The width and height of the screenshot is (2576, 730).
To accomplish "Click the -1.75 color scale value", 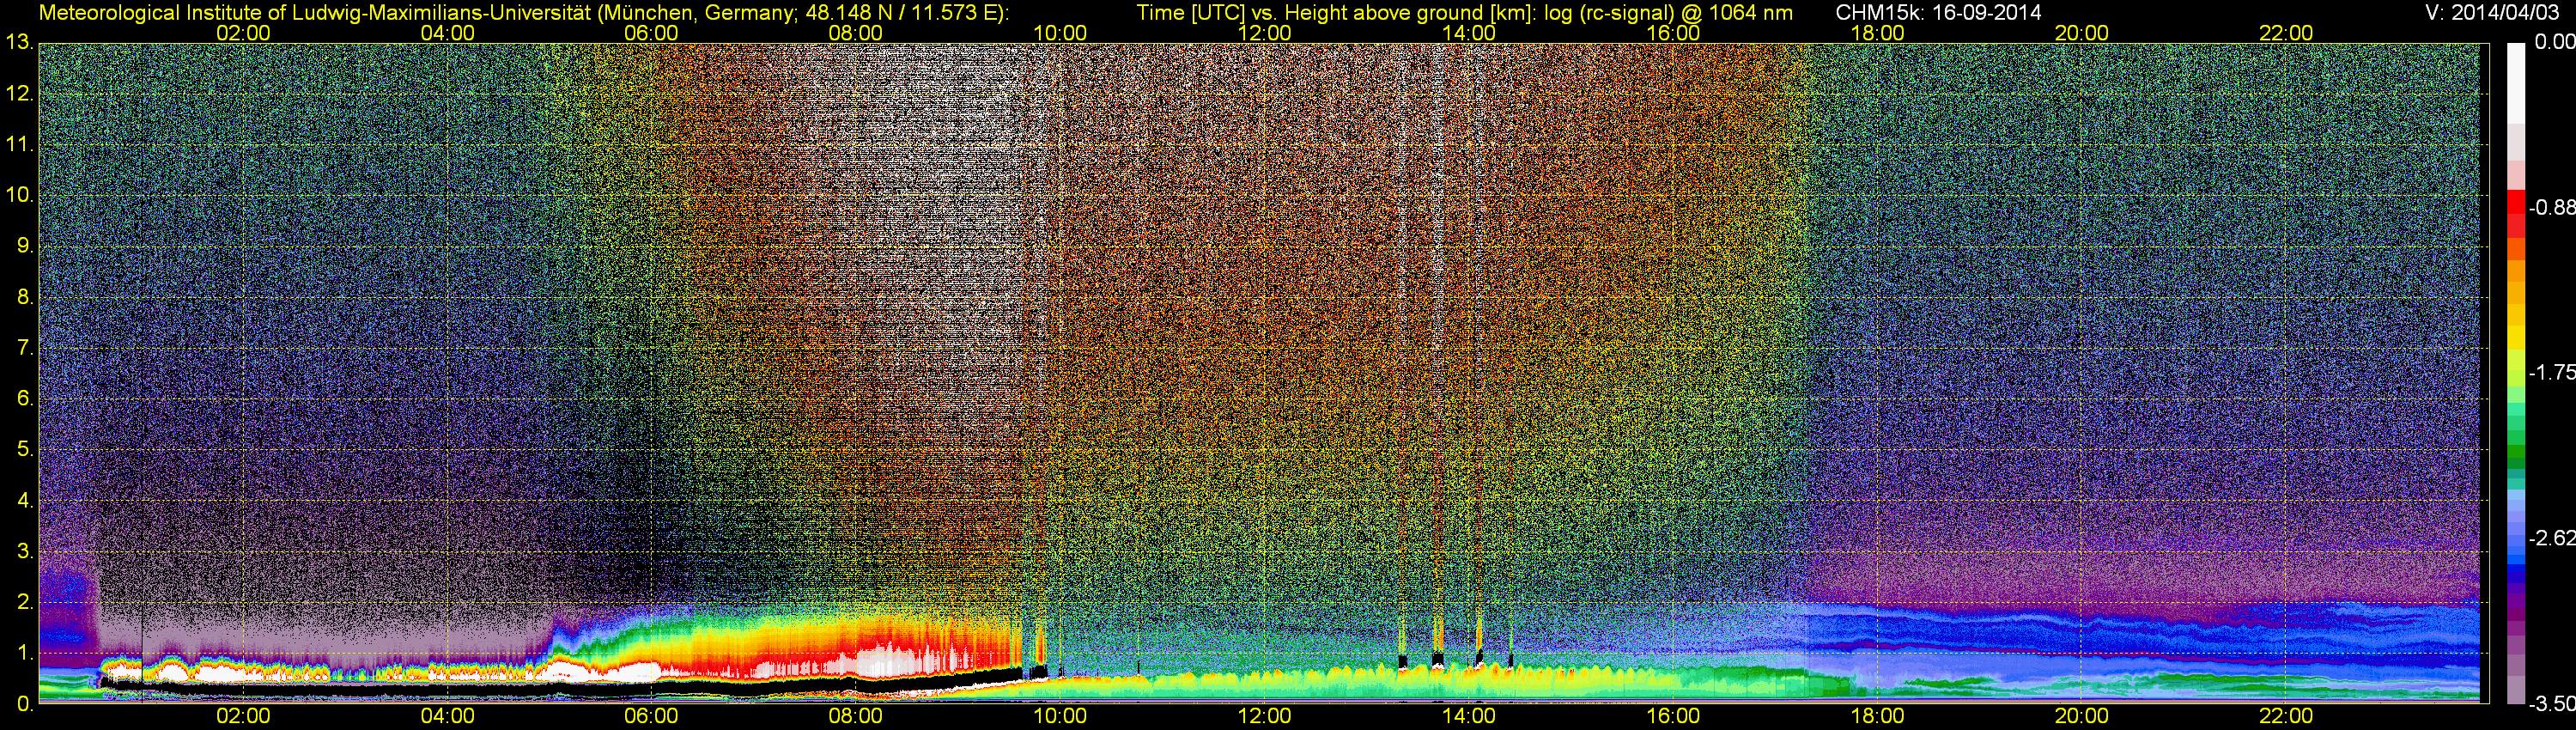I will click(2551, 372).
